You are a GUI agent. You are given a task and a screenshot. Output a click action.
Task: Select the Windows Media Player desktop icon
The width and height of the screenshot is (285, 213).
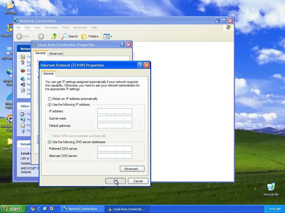coord(7,123)
